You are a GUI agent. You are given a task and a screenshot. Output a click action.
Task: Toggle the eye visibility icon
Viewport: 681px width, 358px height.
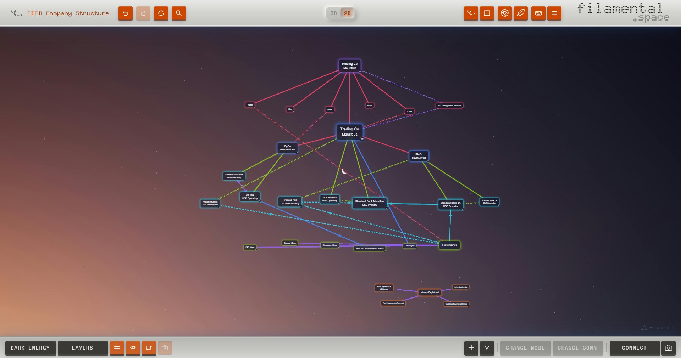[x=133, y=348]
